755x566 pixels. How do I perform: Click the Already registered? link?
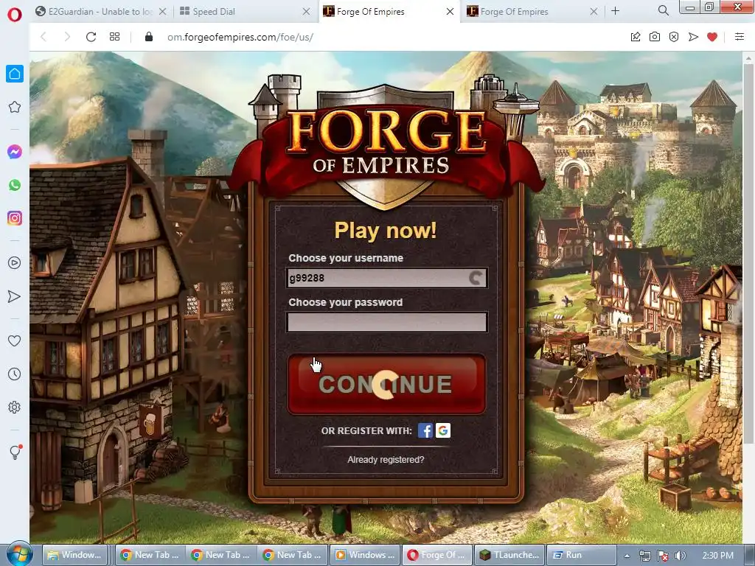click(x=386, y=460)
